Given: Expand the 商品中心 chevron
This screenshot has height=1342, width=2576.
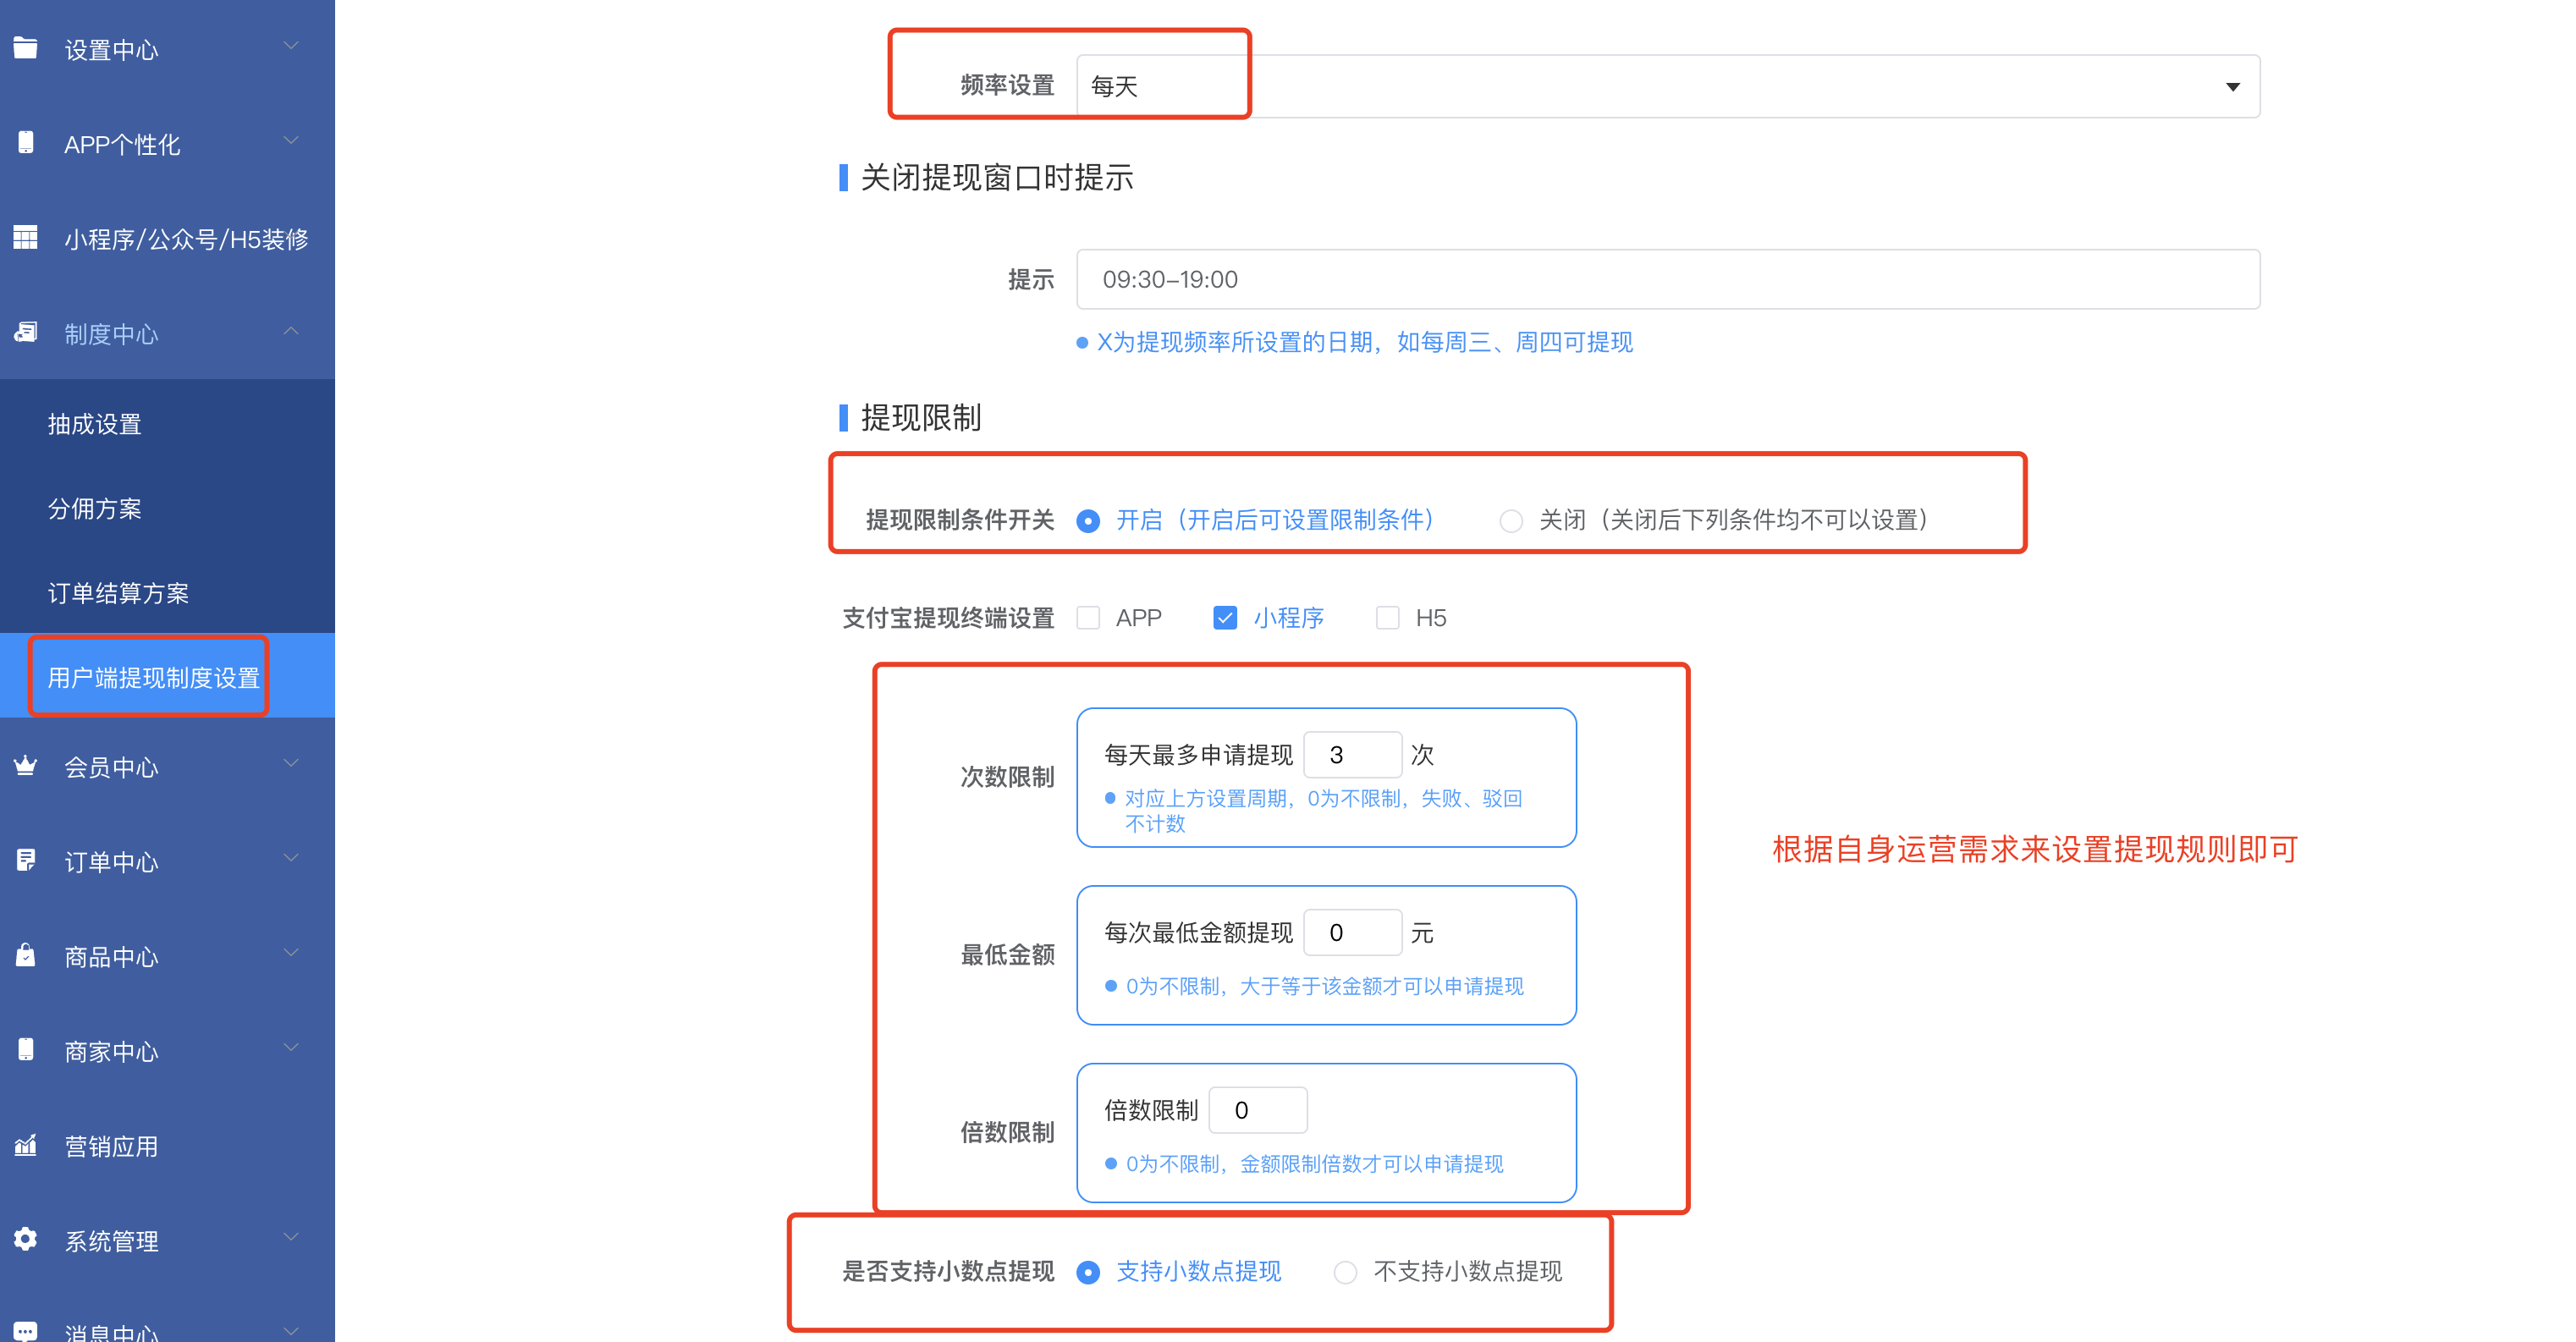Looking at the screenshot, I should point(291,953).
